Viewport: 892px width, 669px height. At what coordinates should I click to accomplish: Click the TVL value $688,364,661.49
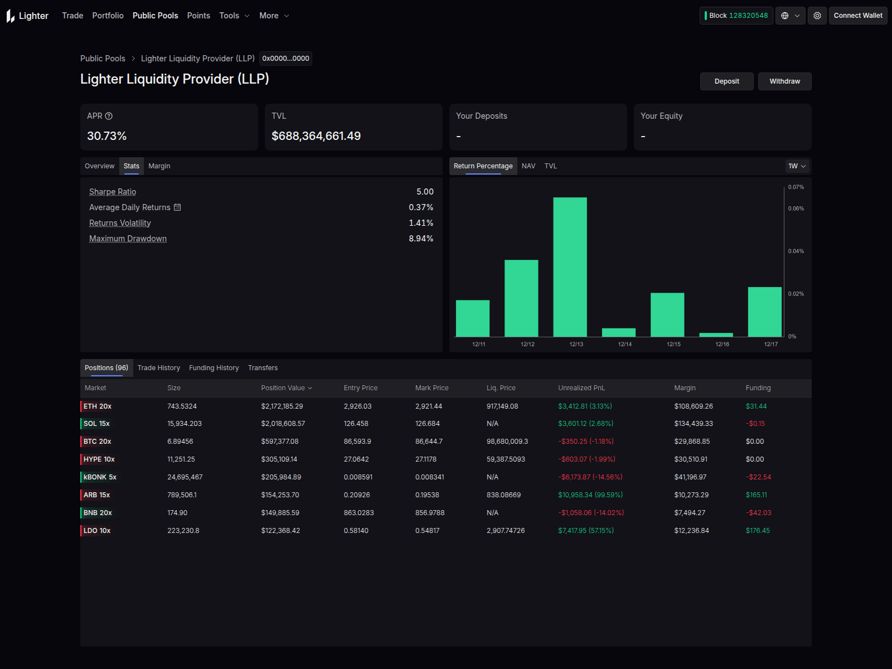[x=316, y=136]
